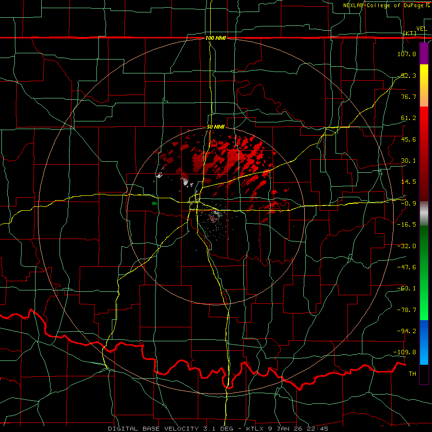
Task: Select the -78.7 legend value
Action: [407, 310]
